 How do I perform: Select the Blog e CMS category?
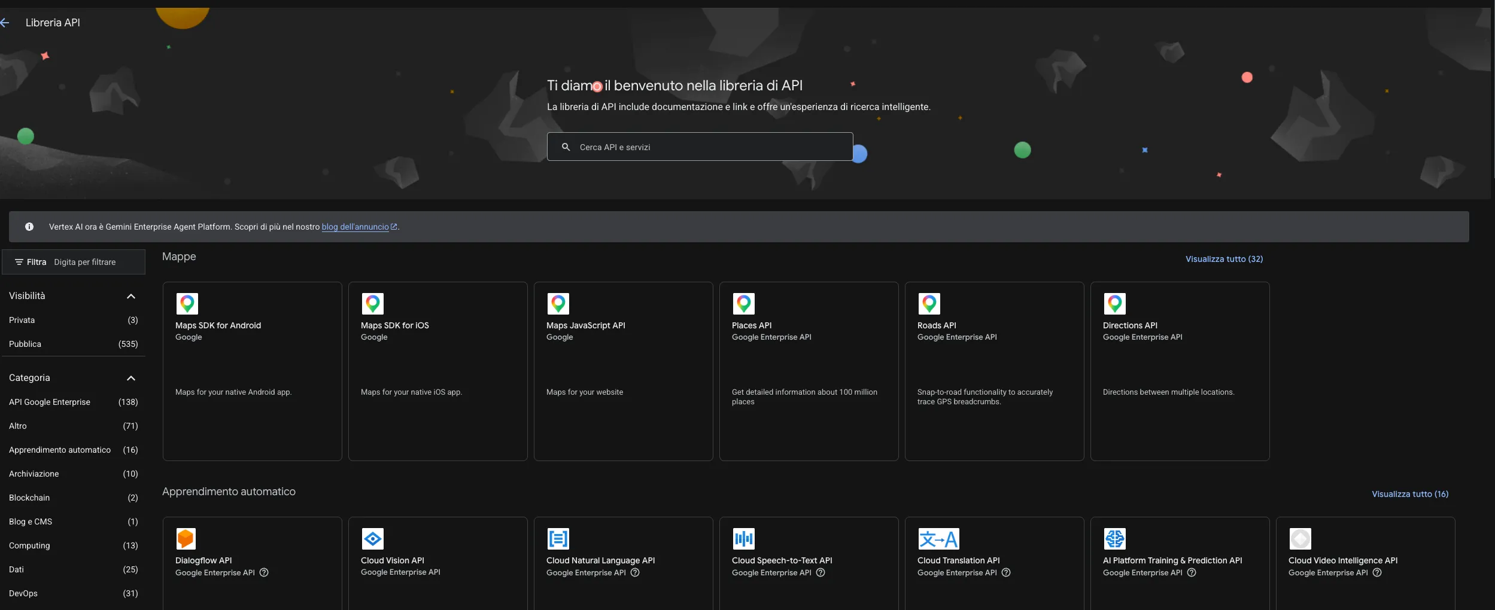74,521
